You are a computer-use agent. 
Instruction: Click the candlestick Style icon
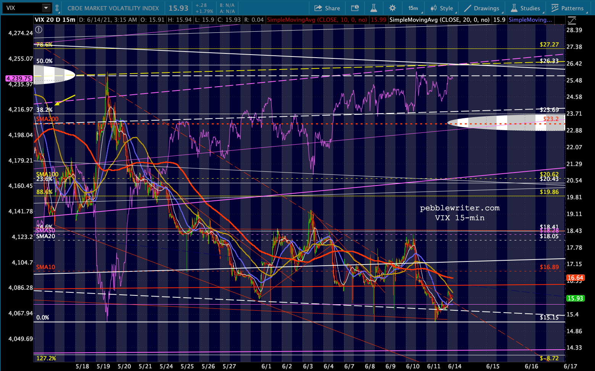434,8
